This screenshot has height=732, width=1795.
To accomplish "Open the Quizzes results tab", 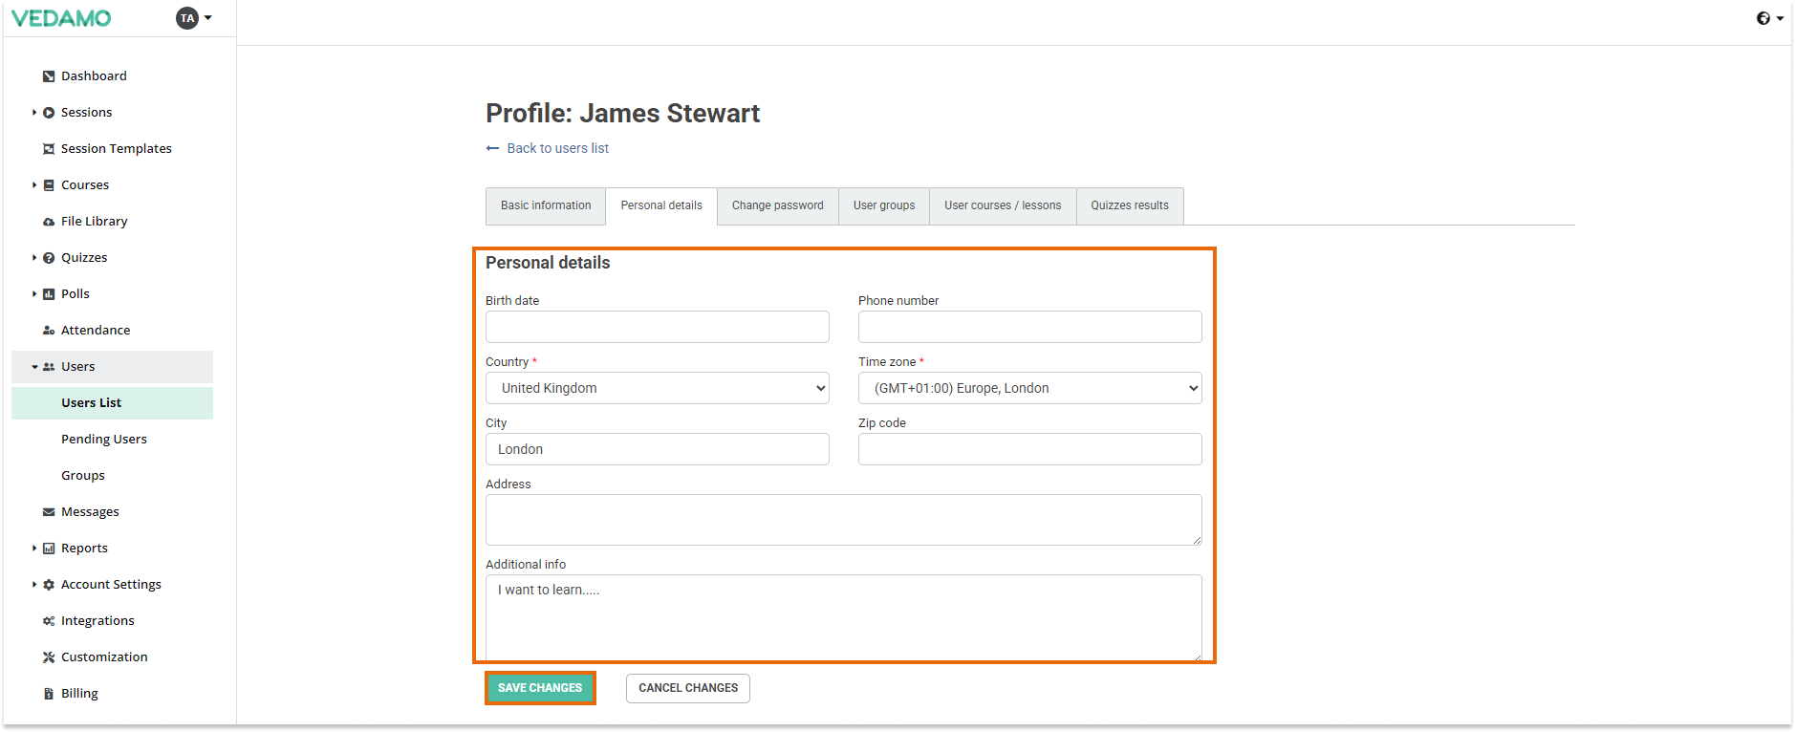I will point(1130,206).
